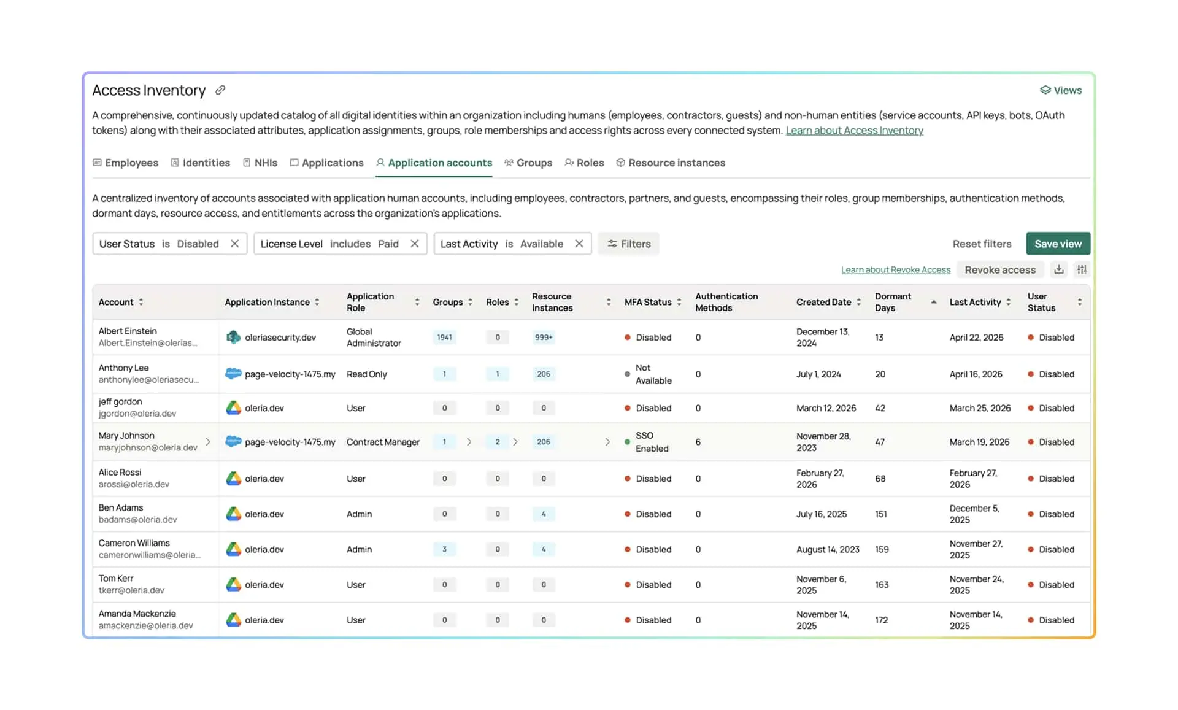Switch to the Employees tab
The height and width of the screenshot is (710, 1178).
pos(125,163)
